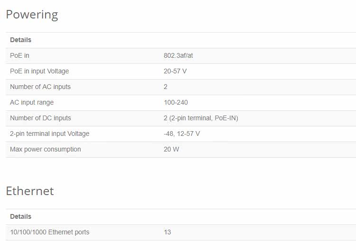The height and width of the screenshot is (250, 356).
Task: Click the 100-240 value
Action: pos(176,102)
